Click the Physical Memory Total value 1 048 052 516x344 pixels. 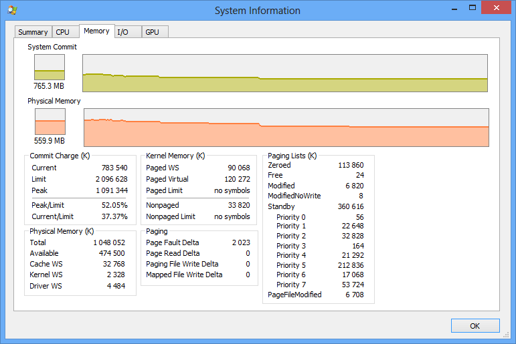109,242
